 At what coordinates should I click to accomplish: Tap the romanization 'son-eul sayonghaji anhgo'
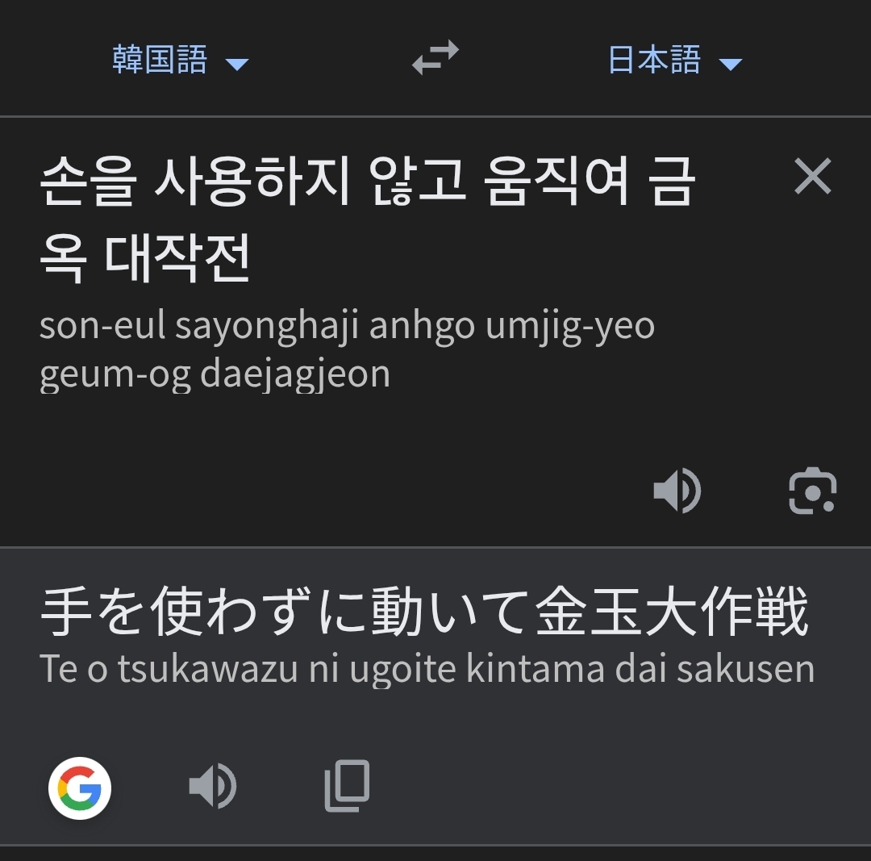coord(257,326)
